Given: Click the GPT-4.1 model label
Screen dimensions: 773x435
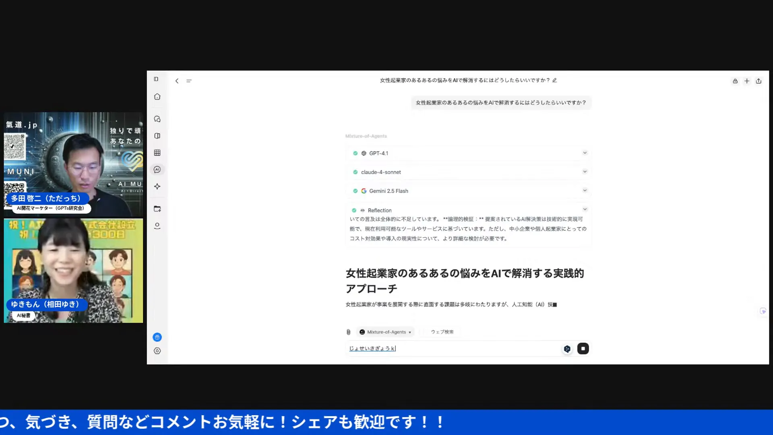Looking at the screenshot, I should tap(378, 153).
